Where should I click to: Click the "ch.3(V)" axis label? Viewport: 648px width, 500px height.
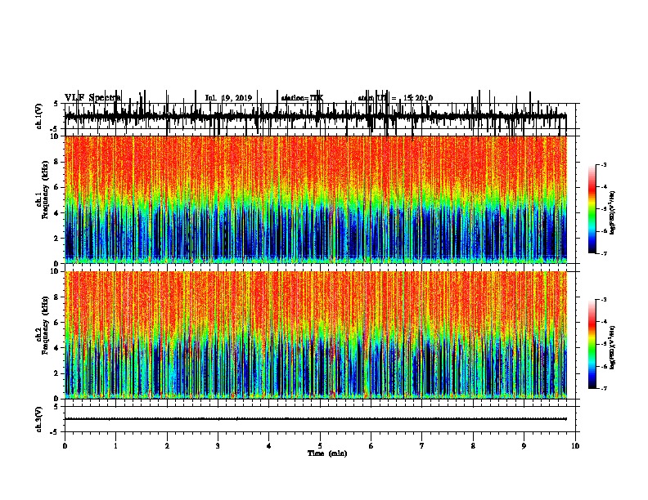[39, 419]
